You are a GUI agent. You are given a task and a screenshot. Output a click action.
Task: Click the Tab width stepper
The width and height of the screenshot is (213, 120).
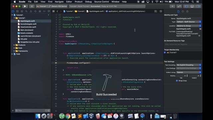[187, 76]
